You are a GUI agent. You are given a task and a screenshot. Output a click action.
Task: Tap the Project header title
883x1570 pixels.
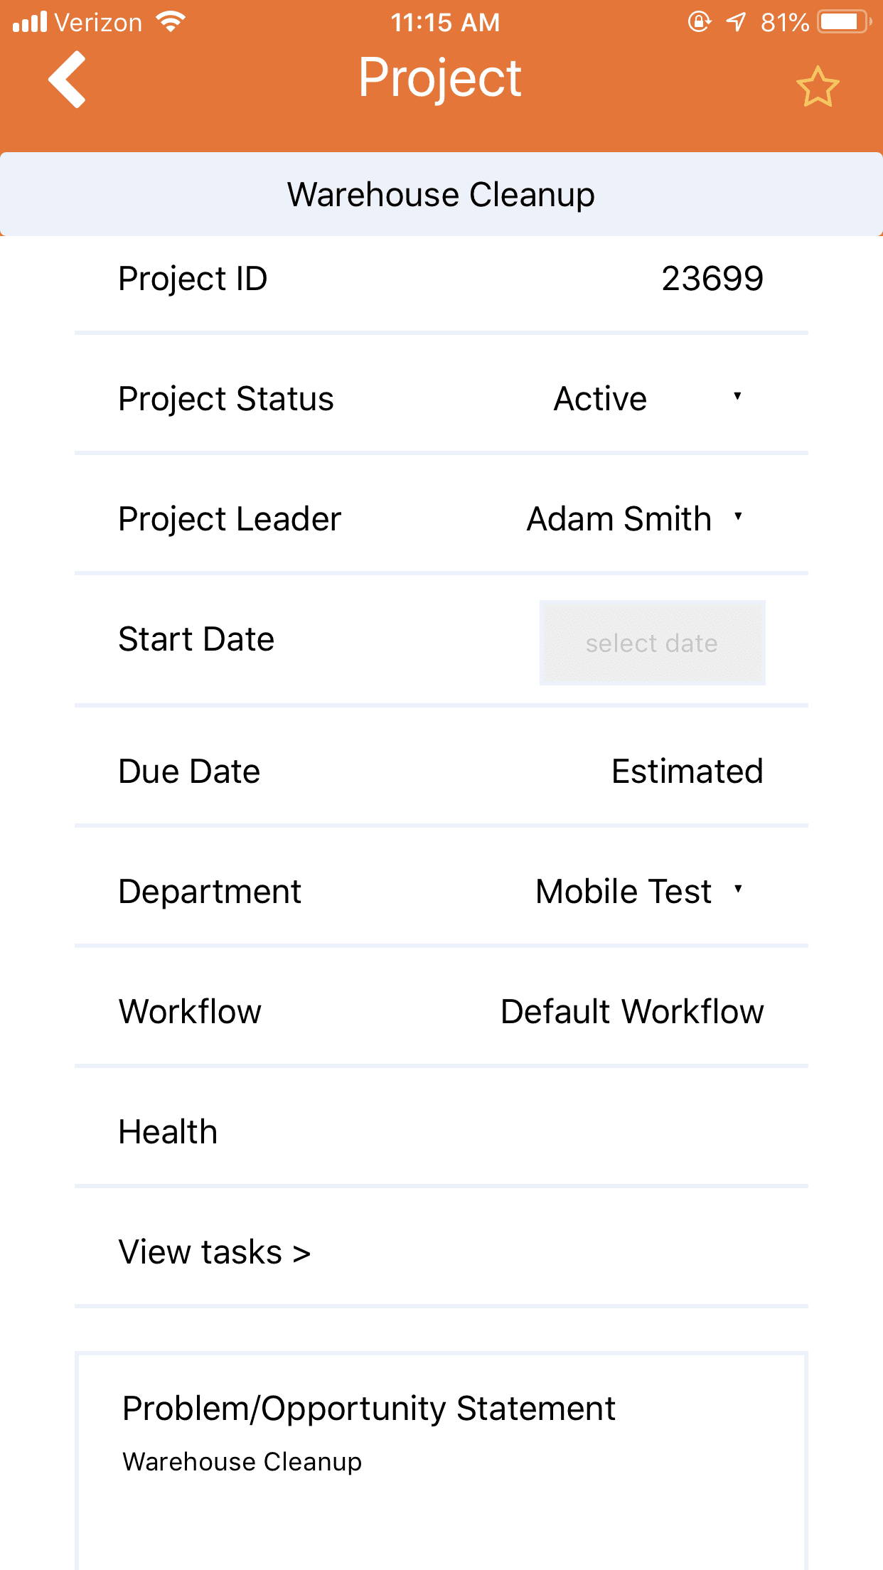tap(440, 78)
